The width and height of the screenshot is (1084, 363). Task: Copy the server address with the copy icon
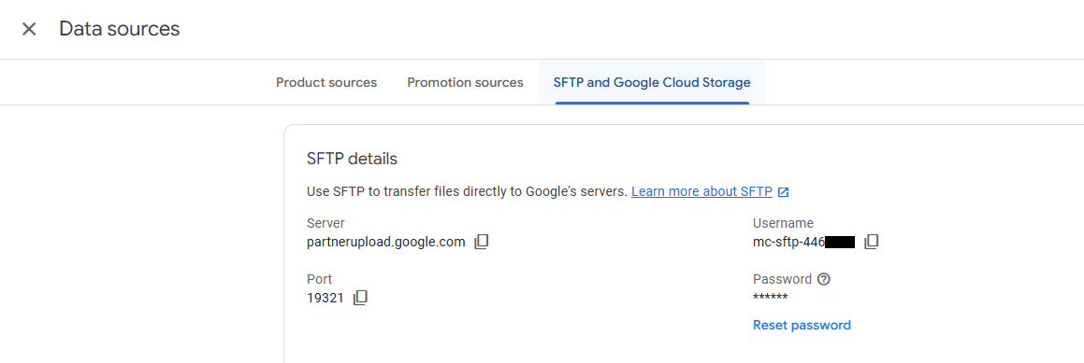click(481, 242)
